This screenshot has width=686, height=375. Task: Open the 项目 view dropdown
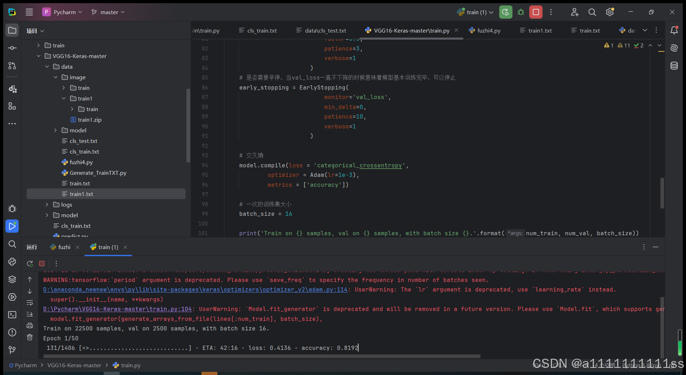coord(35,31)
